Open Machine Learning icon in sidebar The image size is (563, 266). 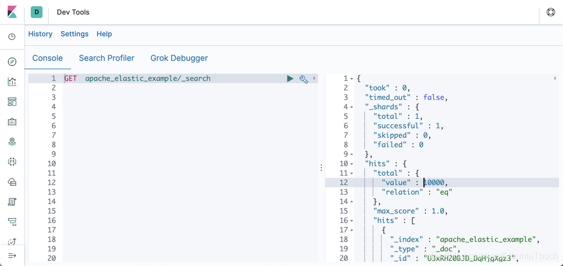tap(12, 162)
